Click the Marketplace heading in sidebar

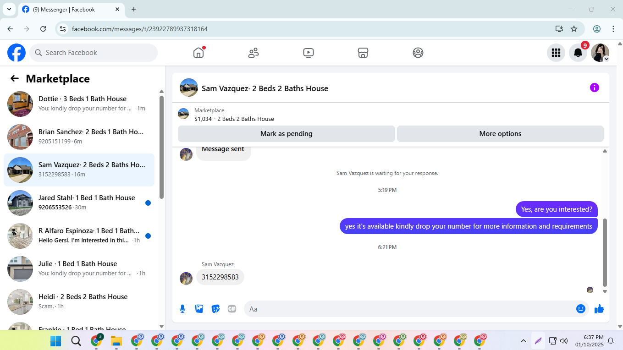pos(58,79)
